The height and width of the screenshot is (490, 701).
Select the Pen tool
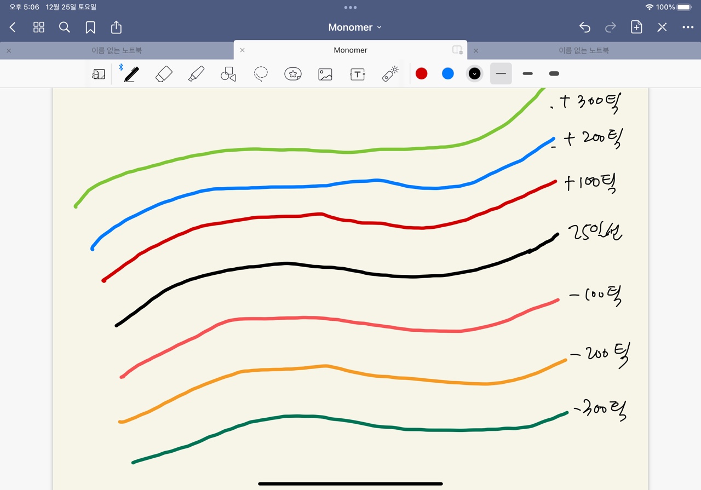131,74
